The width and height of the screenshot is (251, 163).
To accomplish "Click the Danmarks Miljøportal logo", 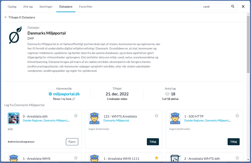I will click(x=15, y=35).
